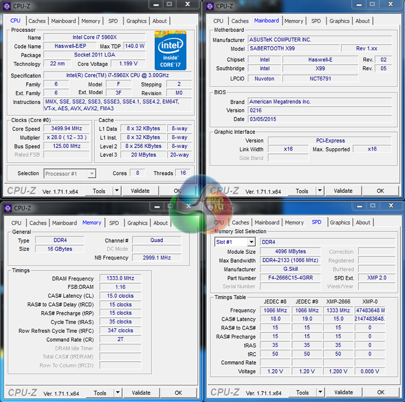Open About tab in the CPU window
405x402 pixels.
coord(160,21)
